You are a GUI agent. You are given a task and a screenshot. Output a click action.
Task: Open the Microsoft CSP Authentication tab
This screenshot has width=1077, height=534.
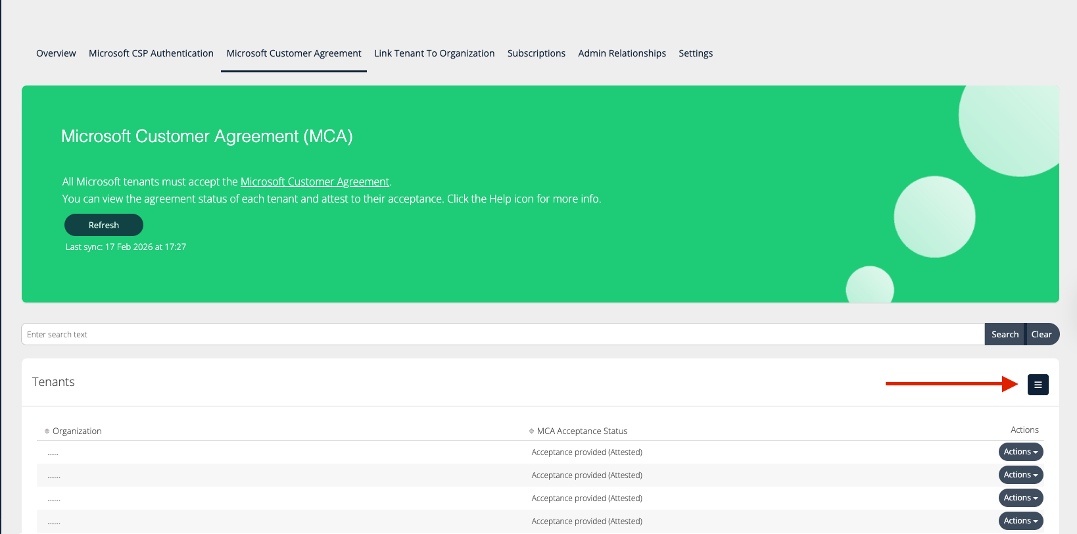(151, 53)
